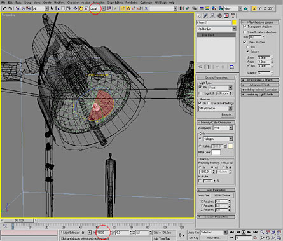
Task: Click selection lock padlock in status bar
Action: point(83,233)
